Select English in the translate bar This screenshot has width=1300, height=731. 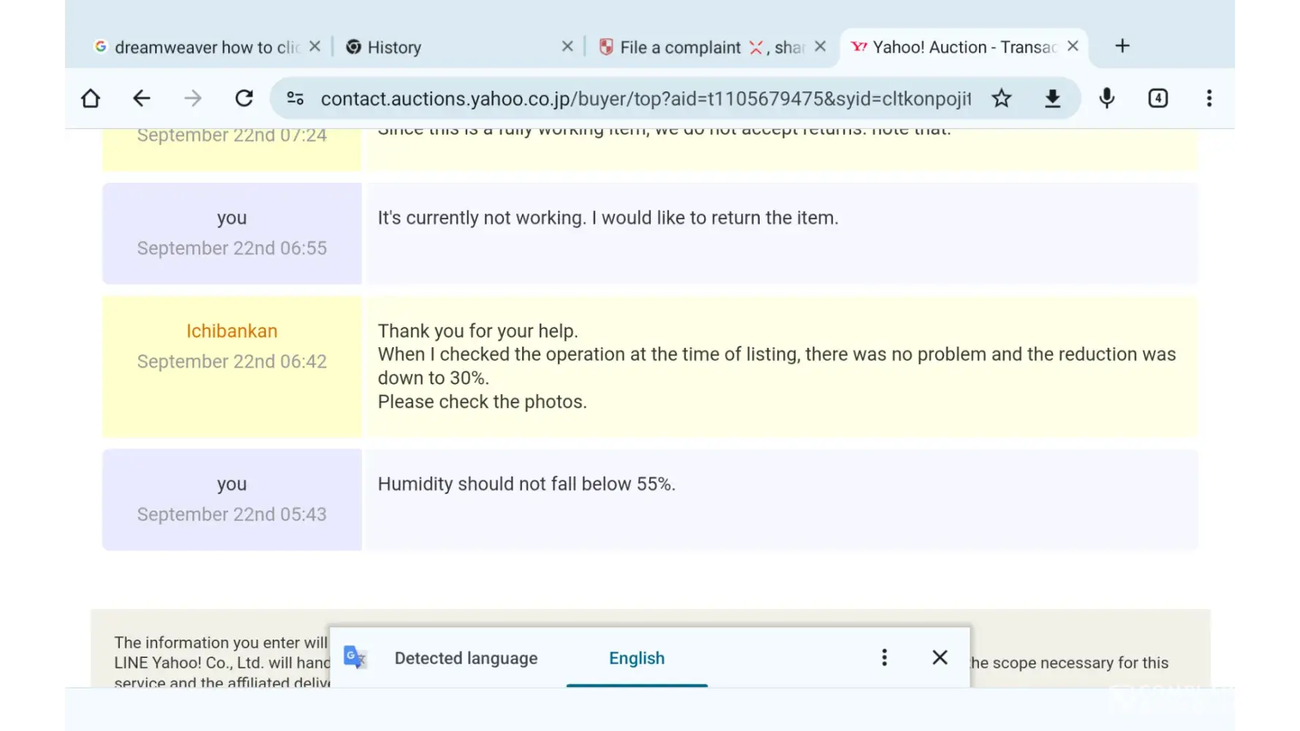pyautogui.click(x=637, y=658)
